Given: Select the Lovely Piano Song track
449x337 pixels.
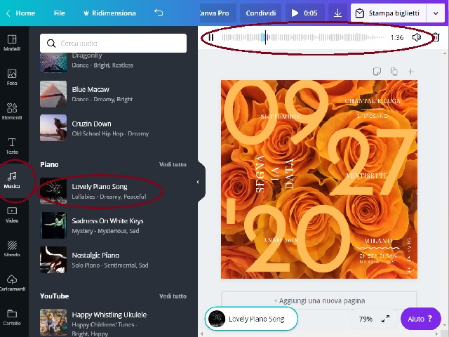Looking at the screenshot, I should 114,191.
